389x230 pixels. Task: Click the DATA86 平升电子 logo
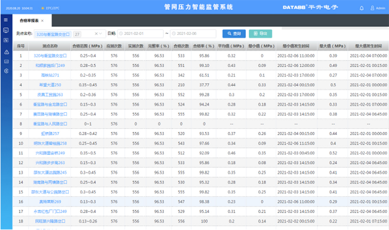click(x=310, y=7)
